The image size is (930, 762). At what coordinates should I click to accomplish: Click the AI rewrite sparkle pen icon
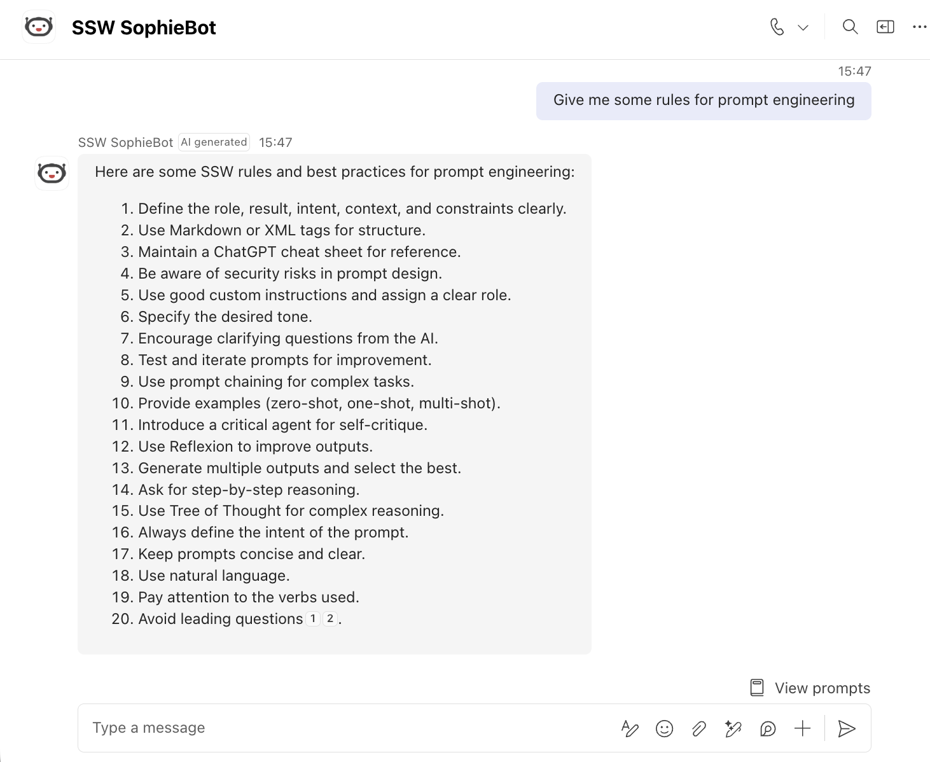point(733,728)
